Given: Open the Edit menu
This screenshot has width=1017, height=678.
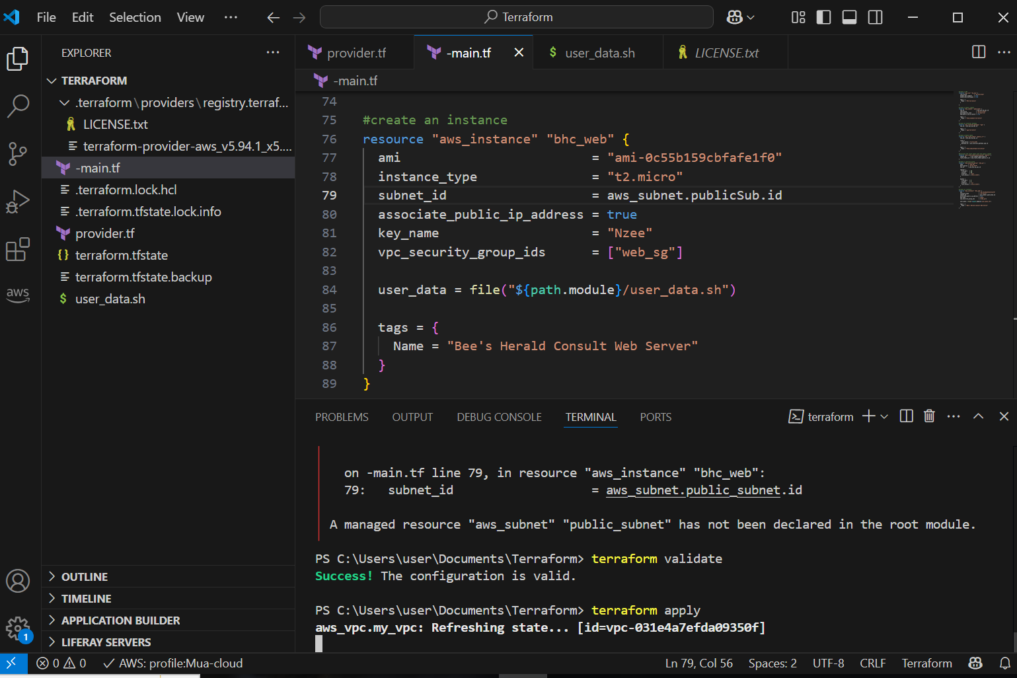Looking at the screenshot, I should point(83,17).
